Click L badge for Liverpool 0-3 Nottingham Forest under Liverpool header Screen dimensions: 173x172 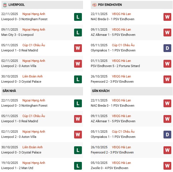tap(78, 17)
